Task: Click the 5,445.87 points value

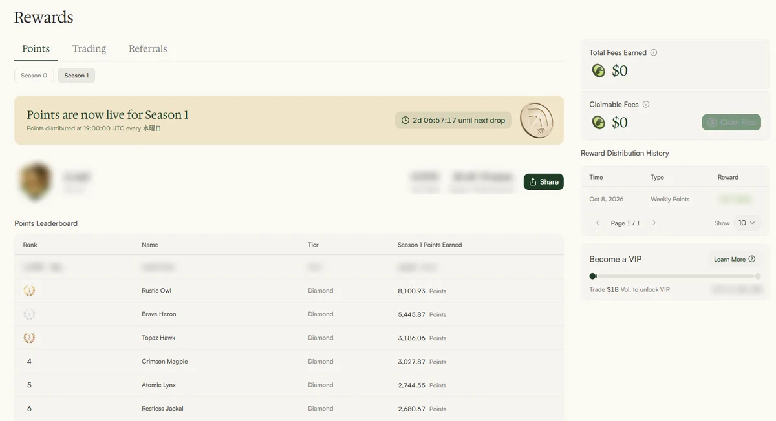Action: [x=412, y=314]
